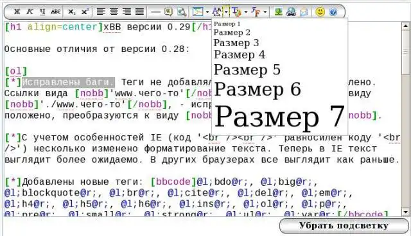Click the list/code block icon
This screenshot has width=411, height=236.
coord(198,12)
